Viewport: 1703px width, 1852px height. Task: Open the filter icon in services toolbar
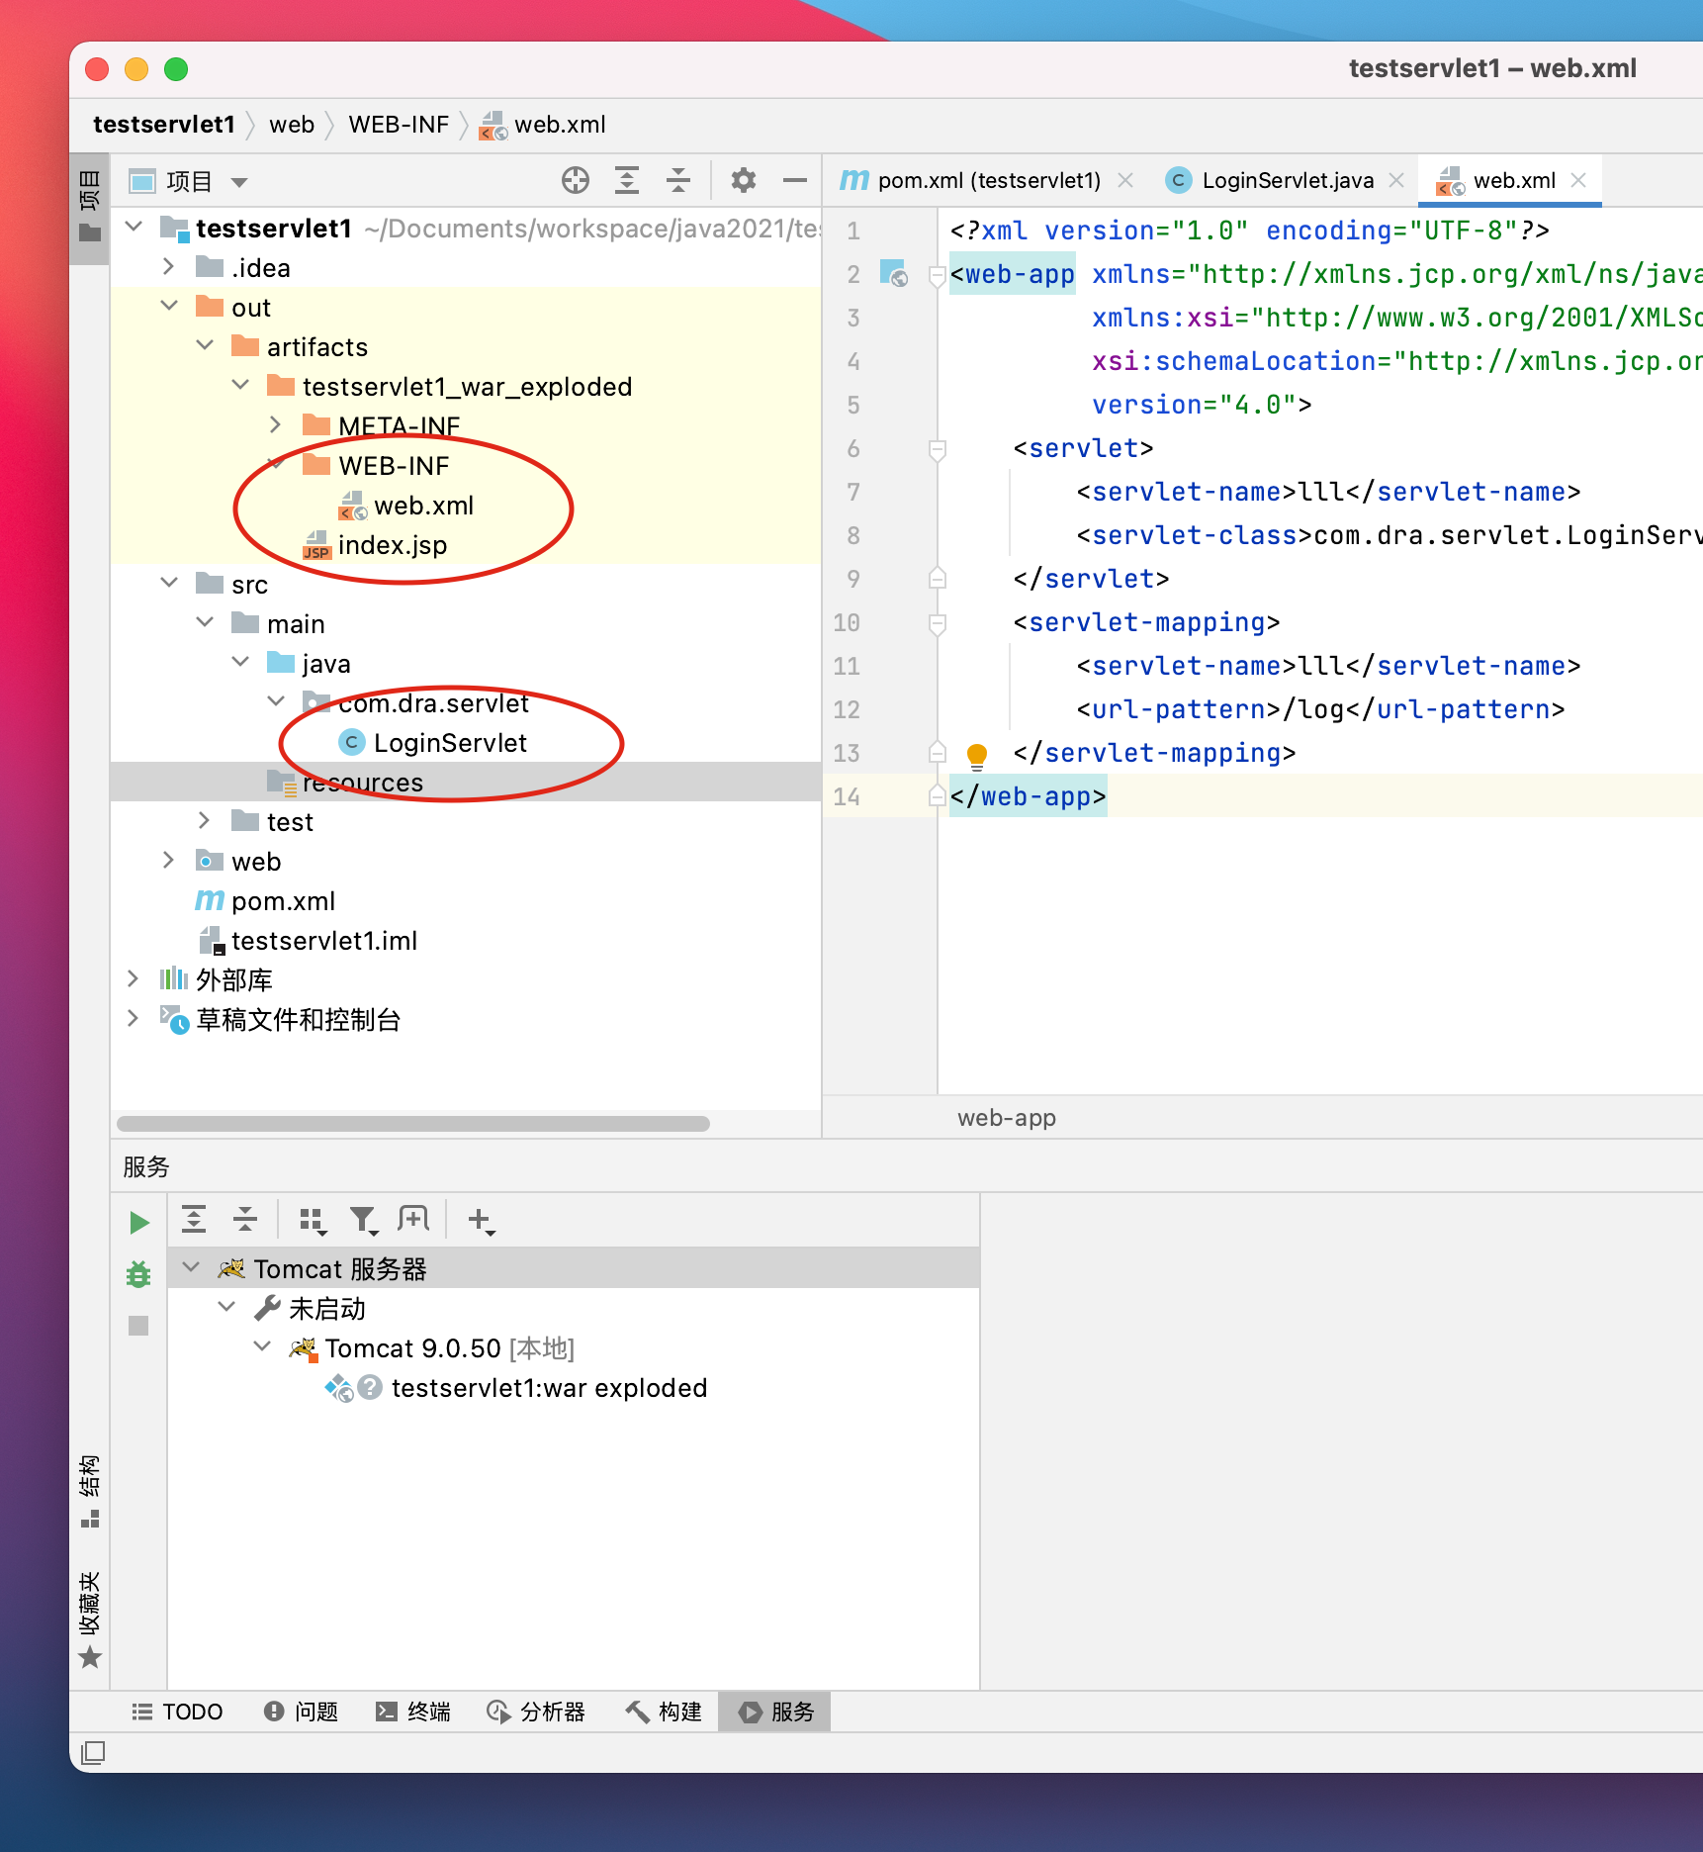[364, 1222]
